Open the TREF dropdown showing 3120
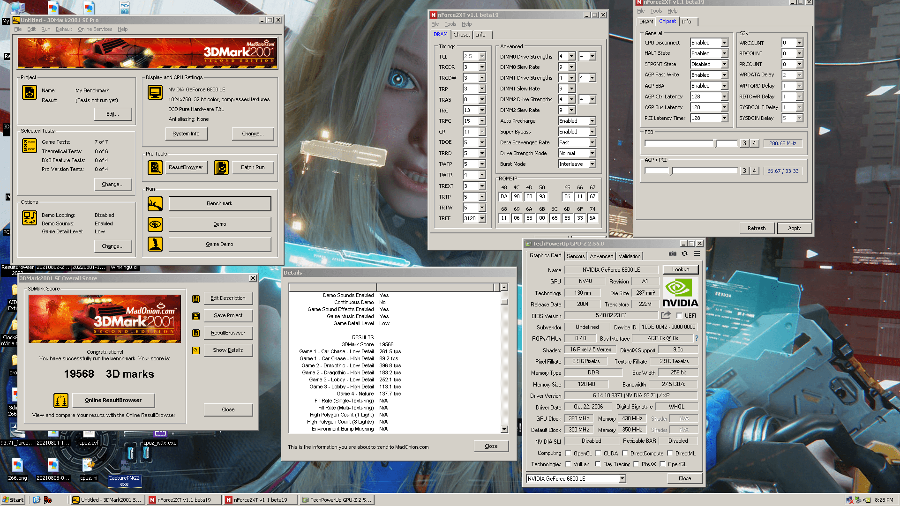 click(482, 218)
